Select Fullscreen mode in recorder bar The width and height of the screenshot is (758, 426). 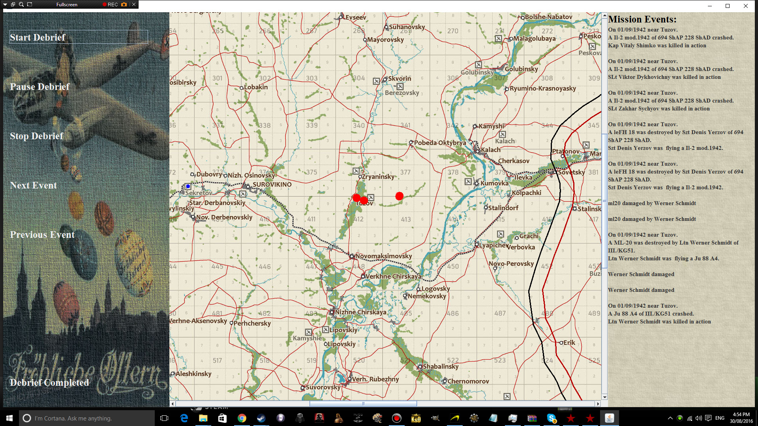67,4
